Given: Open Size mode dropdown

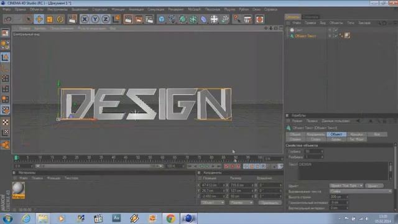Looking at the screenshot, I should 241,203.
